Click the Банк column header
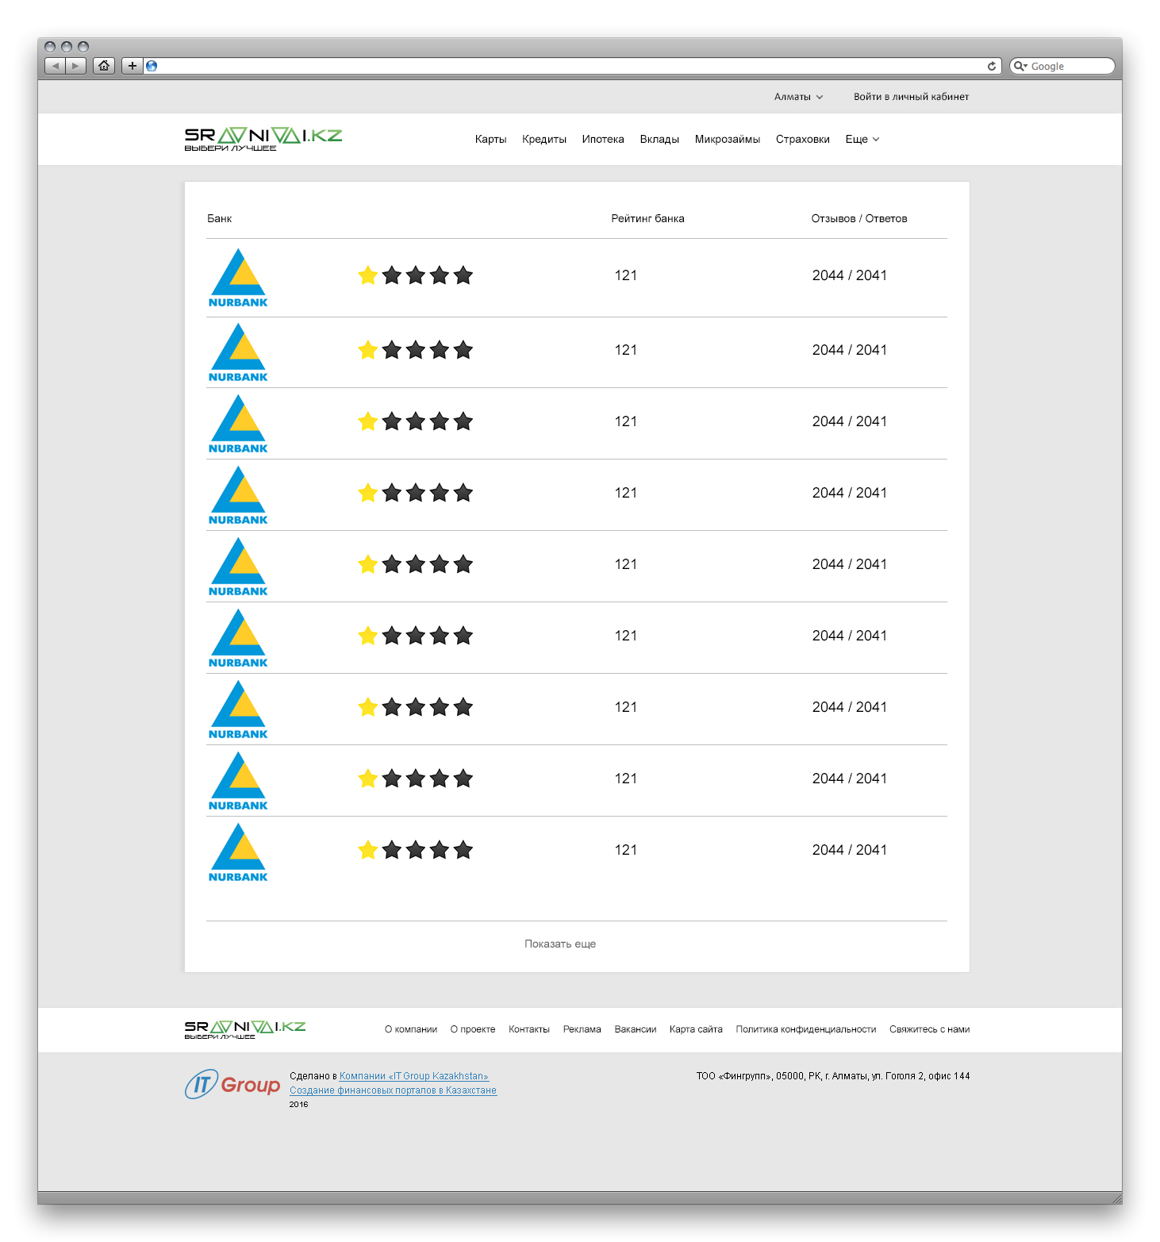Screen dimensions: 1160x1242 (x=220, y=218)
